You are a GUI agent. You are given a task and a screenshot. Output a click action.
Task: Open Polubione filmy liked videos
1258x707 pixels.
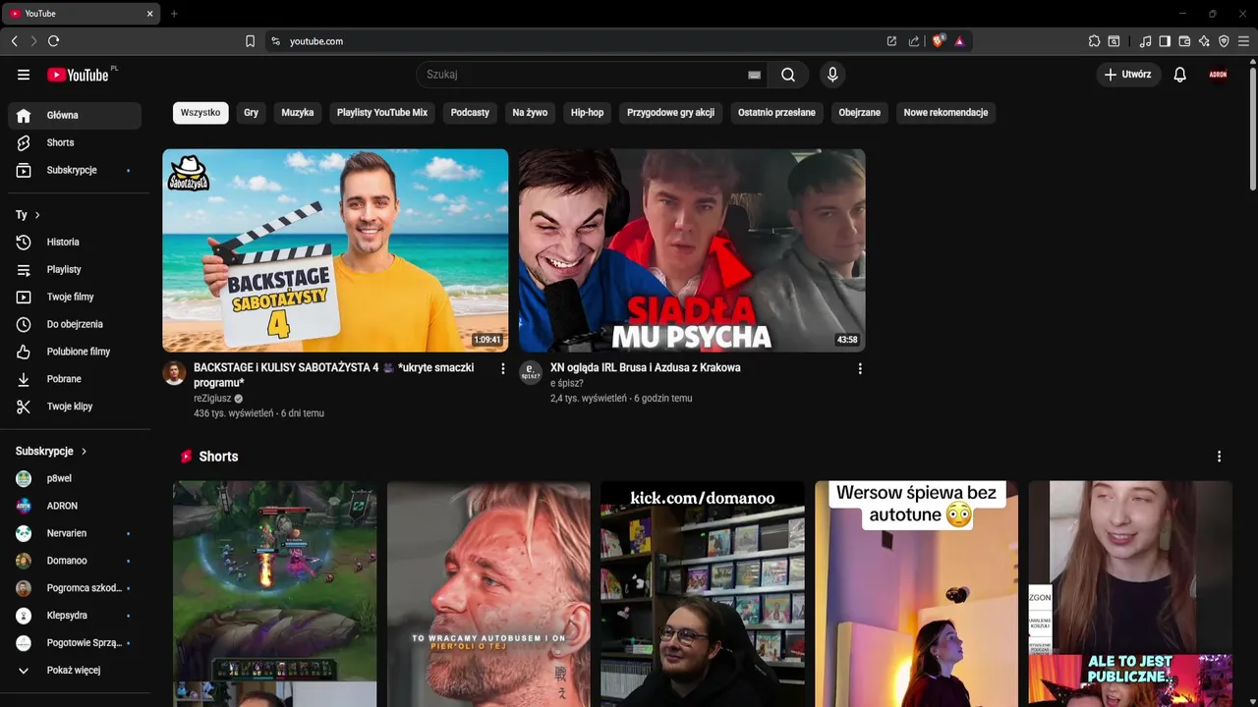click(75, 352)
